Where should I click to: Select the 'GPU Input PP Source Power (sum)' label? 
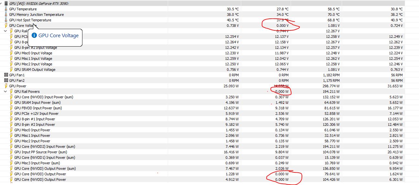[41, 152]
